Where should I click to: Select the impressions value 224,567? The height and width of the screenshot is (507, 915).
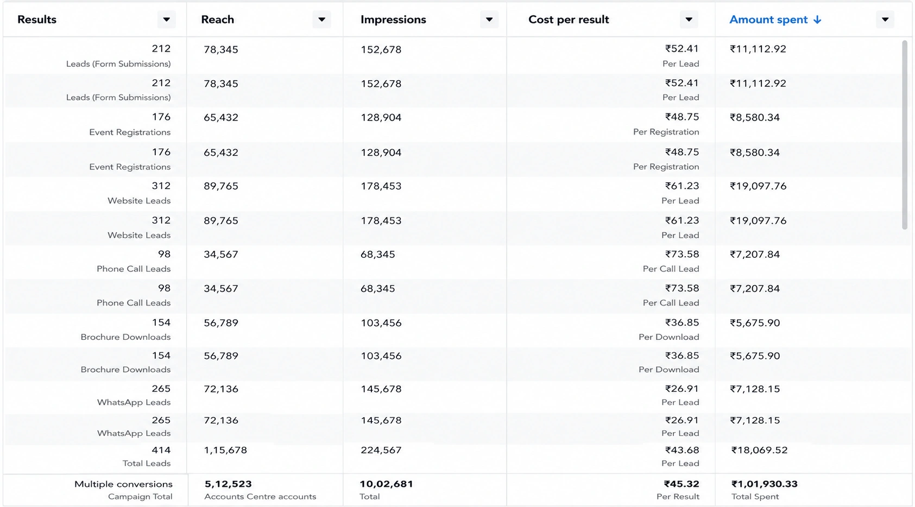pos(381,450)
